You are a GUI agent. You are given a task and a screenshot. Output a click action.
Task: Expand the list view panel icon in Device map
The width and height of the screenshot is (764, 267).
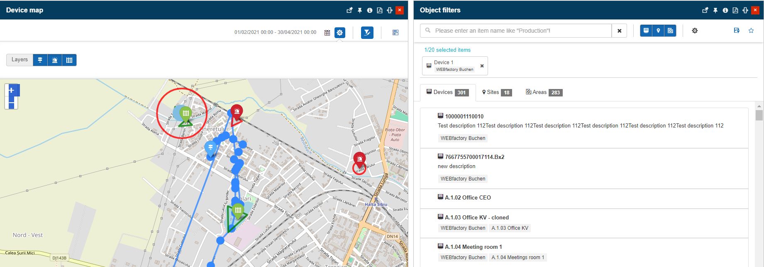click(x=395, y=33)
